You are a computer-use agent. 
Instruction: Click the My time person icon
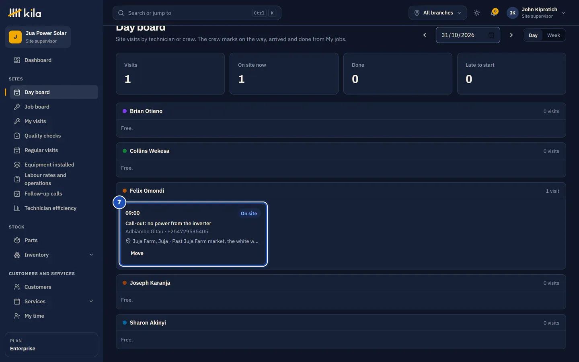(17, 316)
